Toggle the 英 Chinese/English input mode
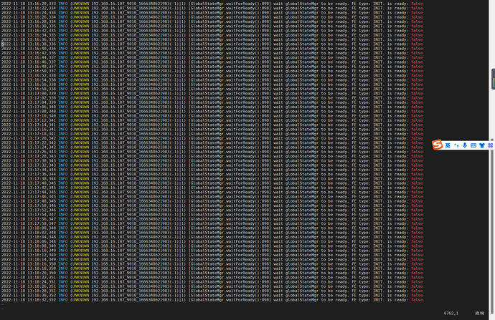Viewport: 495px width, 320px height. coord(448,145)
